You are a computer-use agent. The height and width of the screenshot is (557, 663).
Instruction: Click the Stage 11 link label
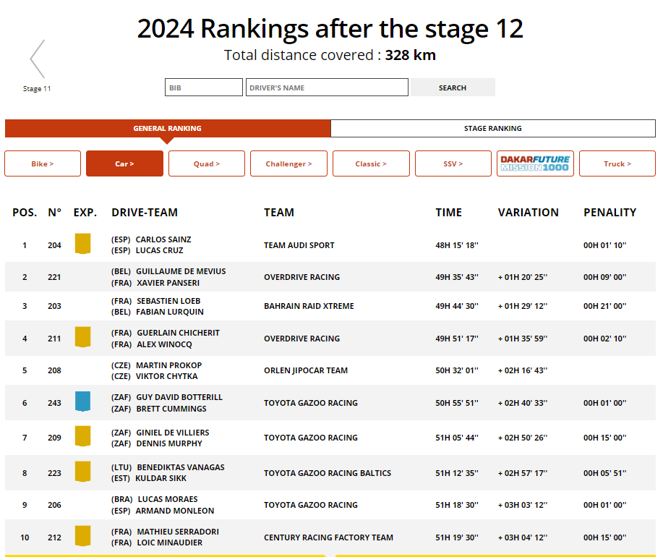[x=37, y=88]
